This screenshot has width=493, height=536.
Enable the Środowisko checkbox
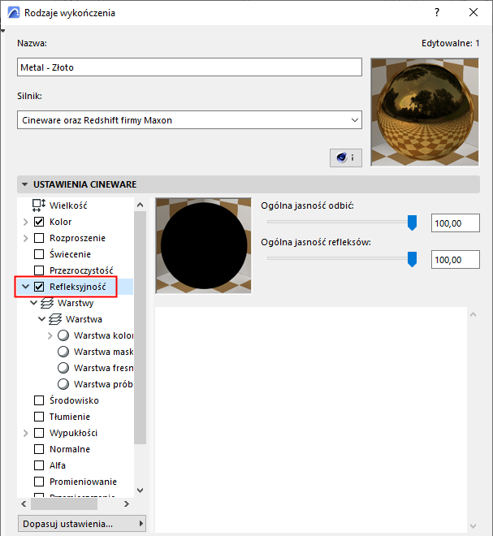(x=39, y=400)
